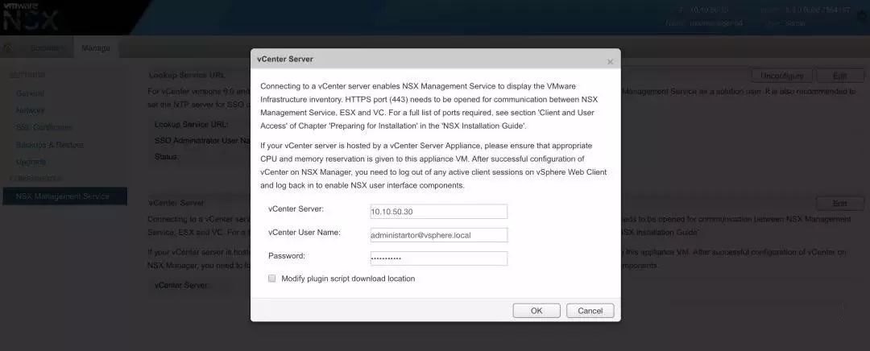Click Unconfigure button for Lookup Service

pos(781,76)
